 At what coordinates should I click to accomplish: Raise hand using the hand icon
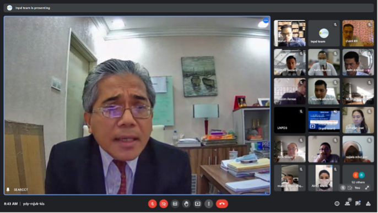[186, 204]
